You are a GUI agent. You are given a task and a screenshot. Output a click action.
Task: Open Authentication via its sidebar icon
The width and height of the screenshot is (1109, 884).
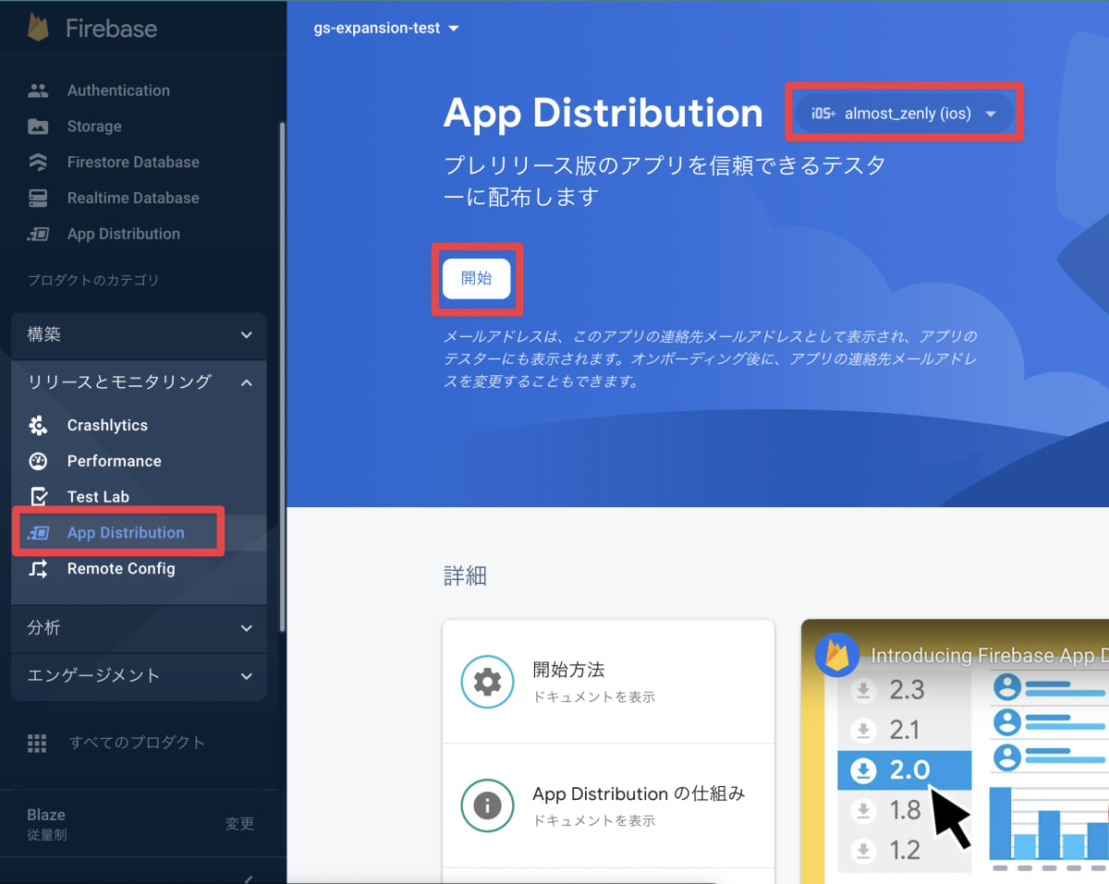click(37, 90)
